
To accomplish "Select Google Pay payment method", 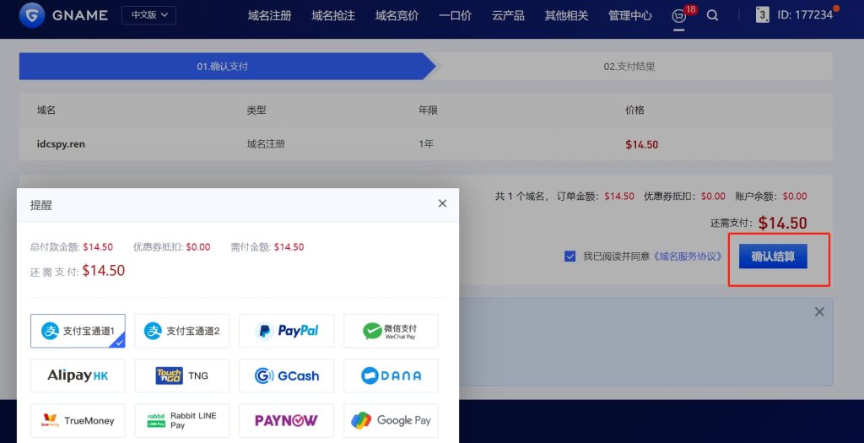I will (391, 420).
